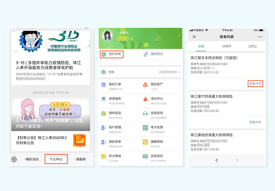Open the keyboard input icon in chat
275x191 pixels.
click(x=14, y=159)
